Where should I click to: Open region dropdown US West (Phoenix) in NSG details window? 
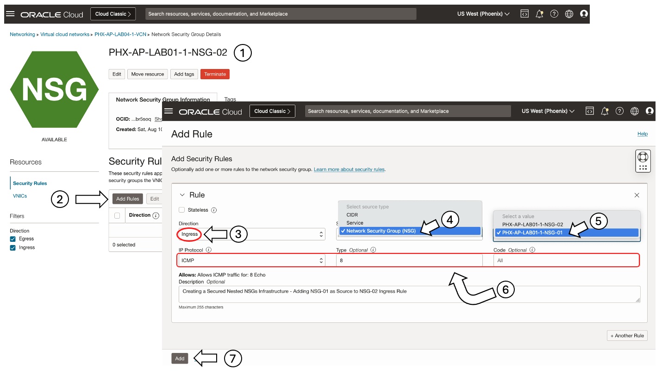(483, 14)
